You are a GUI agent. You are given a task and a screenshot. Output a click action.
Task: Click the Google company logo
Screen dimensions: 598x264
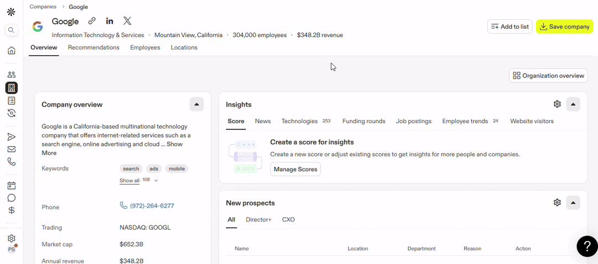[38, 27]
